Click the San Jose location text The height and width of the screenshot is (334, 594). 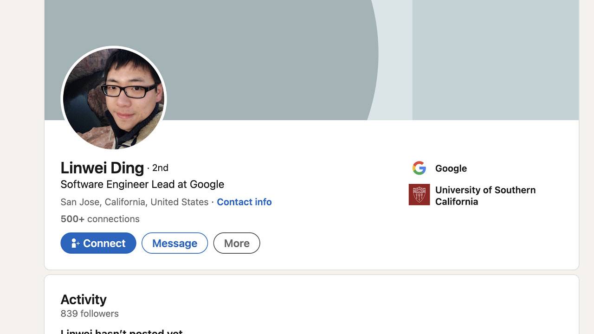pyautogui.click(x=134, y=202)
